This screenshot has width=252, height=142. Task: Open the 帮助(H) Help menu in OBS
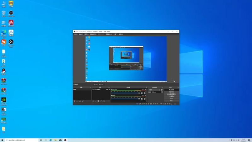[121, 34]
